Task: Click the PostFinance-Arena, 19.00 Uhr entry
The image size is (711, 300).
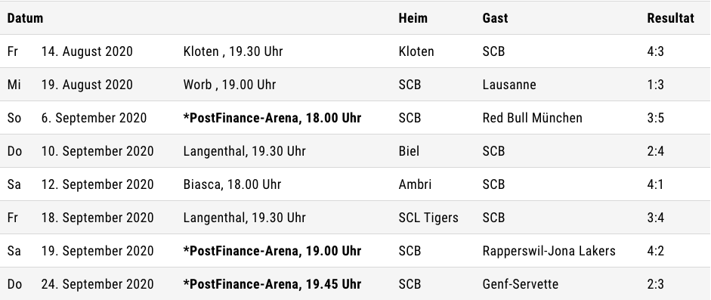Action: (272, 251)
